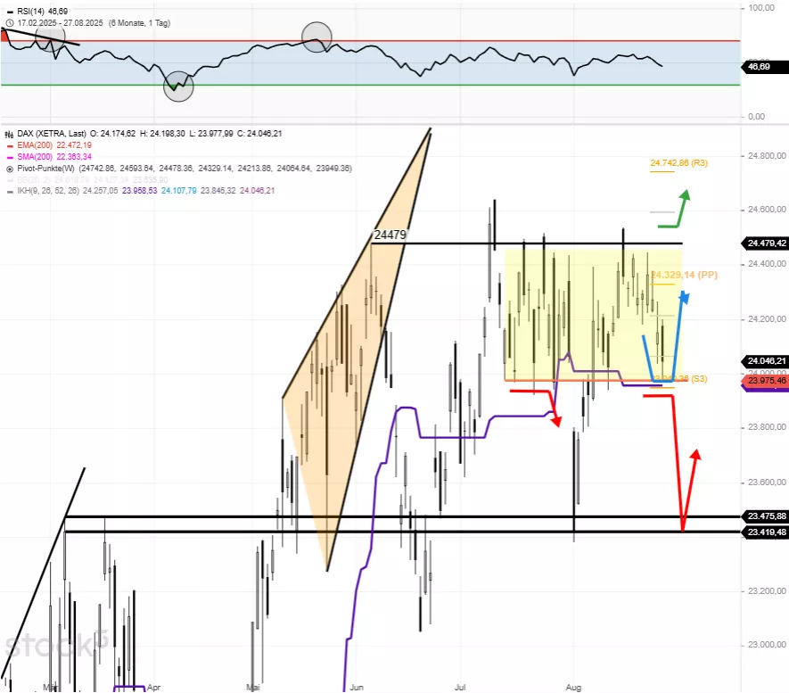Click the 24.200,00 price axis label
The width and height of the screenshot is (789, 693).
(767, 319)
